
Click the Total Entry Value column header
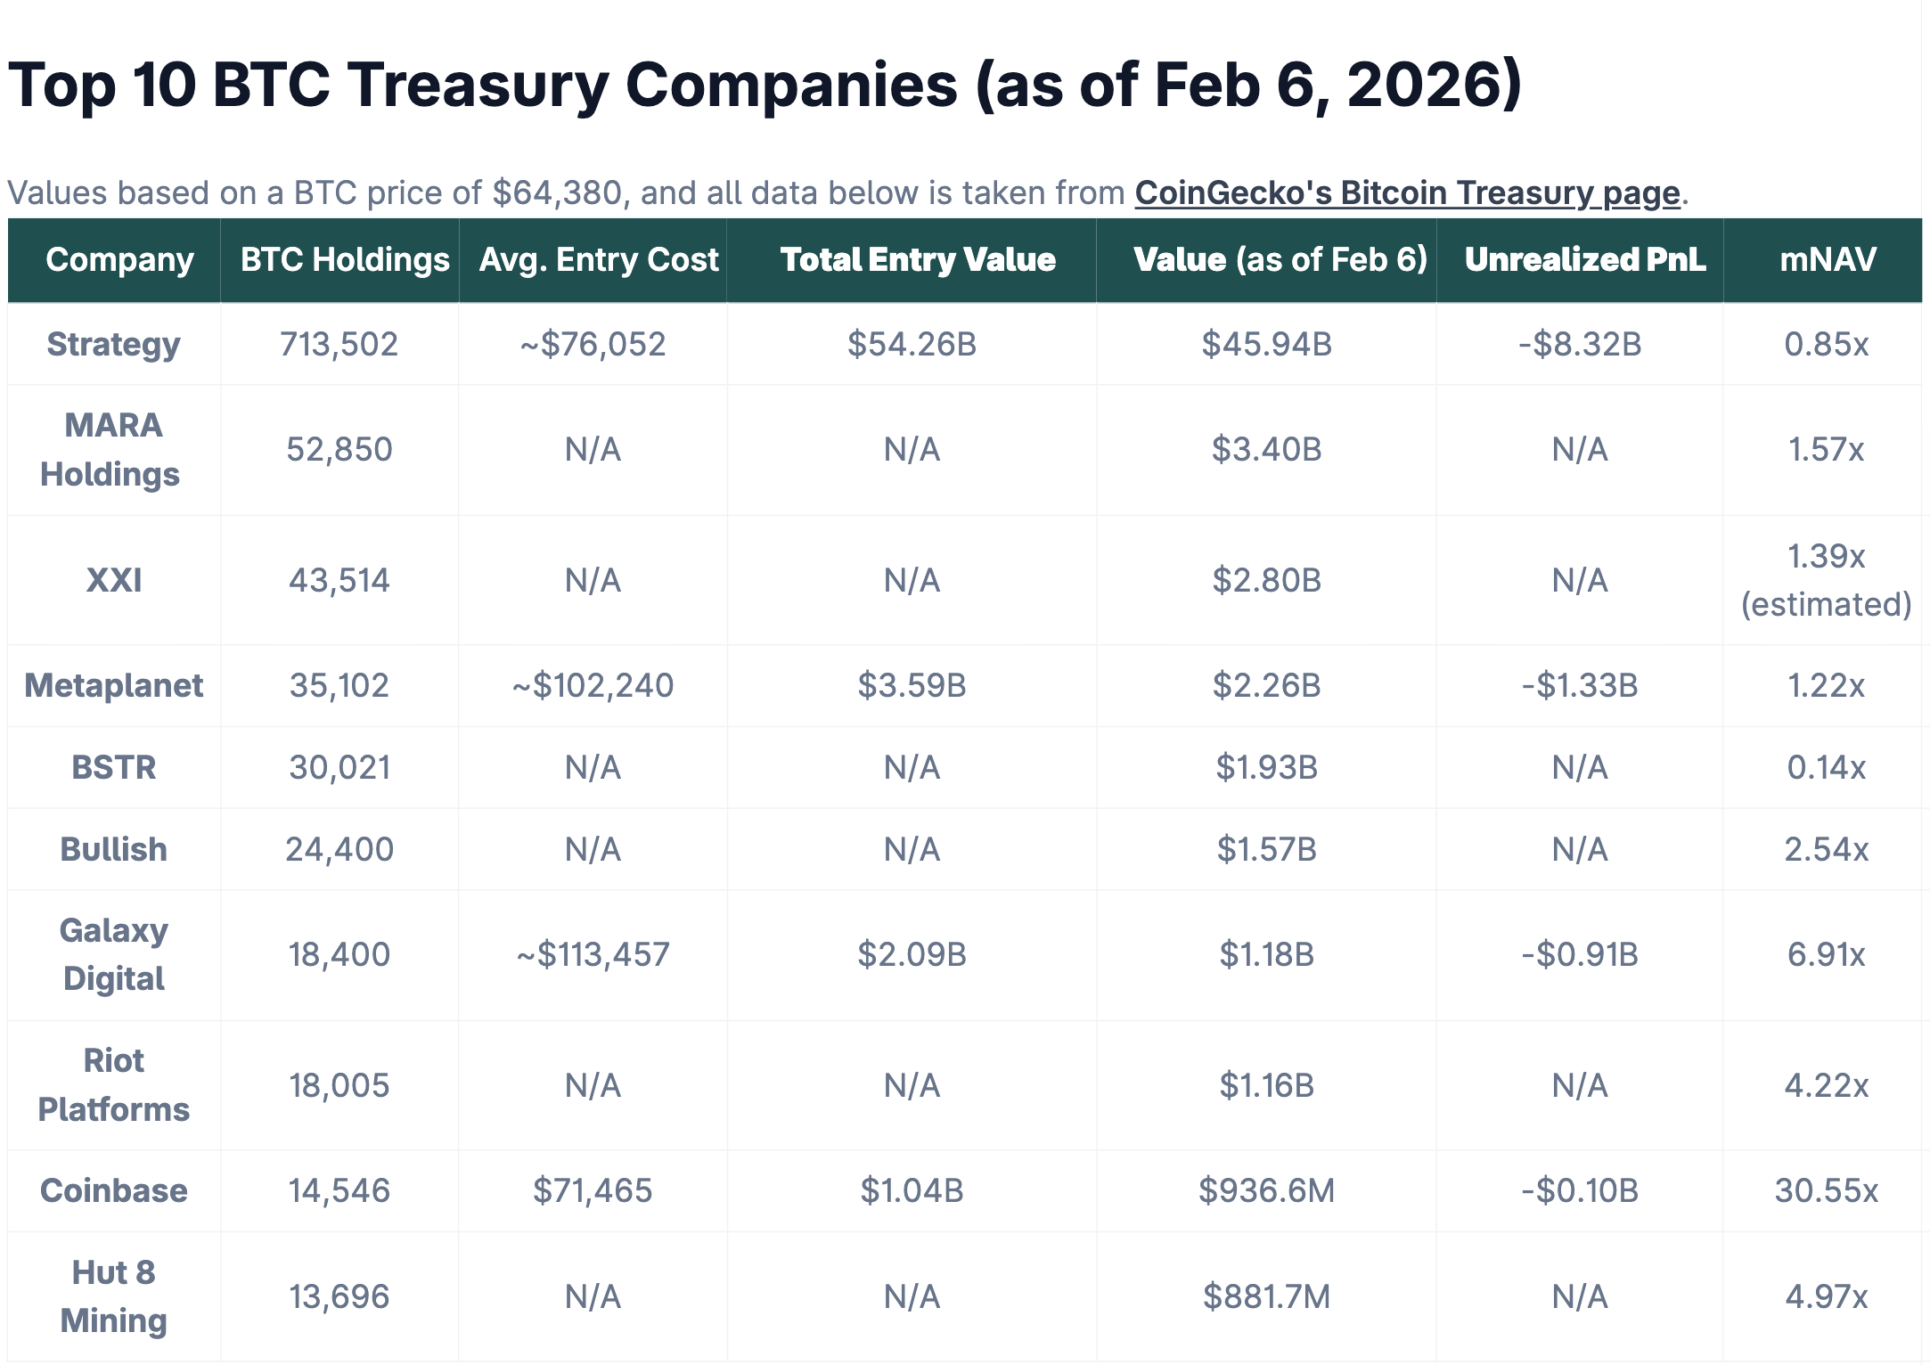[x=918, y=260]
